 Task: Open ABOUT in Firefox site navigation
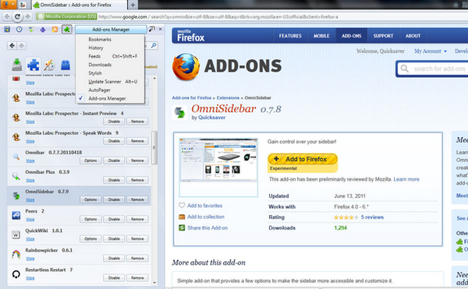413,36
